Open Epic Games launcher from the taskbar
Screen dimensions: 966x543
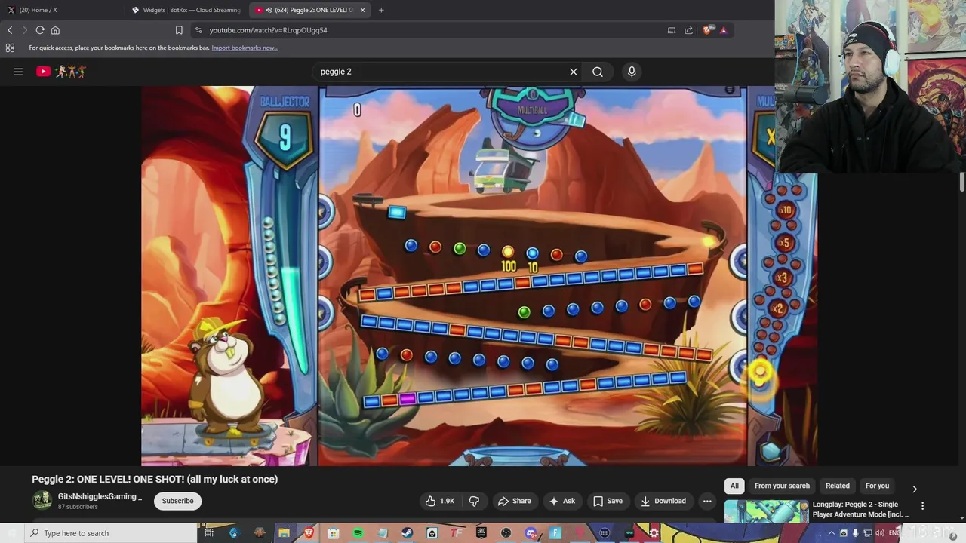point(481,533)
